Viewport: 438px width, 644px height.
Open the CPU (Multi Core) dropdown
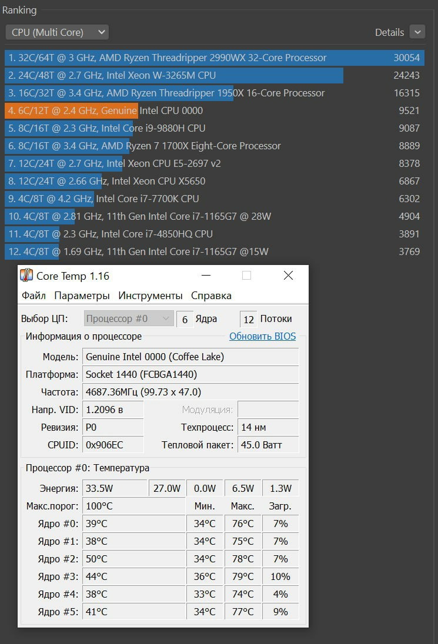pos(57,32)
